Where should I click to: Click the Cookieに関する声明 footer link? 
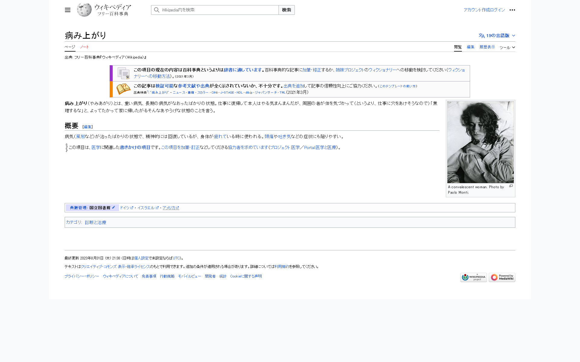tap(246, 276)
